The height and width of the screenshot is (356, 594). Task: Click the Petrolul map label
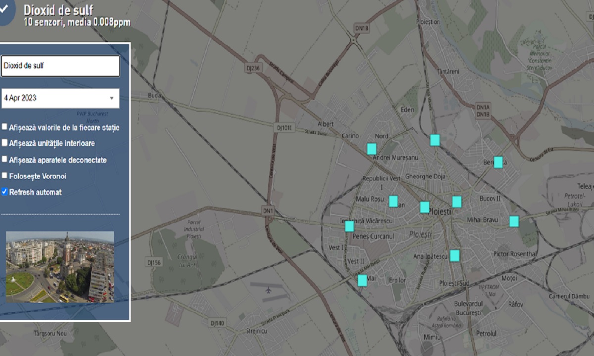coord(486,334)
